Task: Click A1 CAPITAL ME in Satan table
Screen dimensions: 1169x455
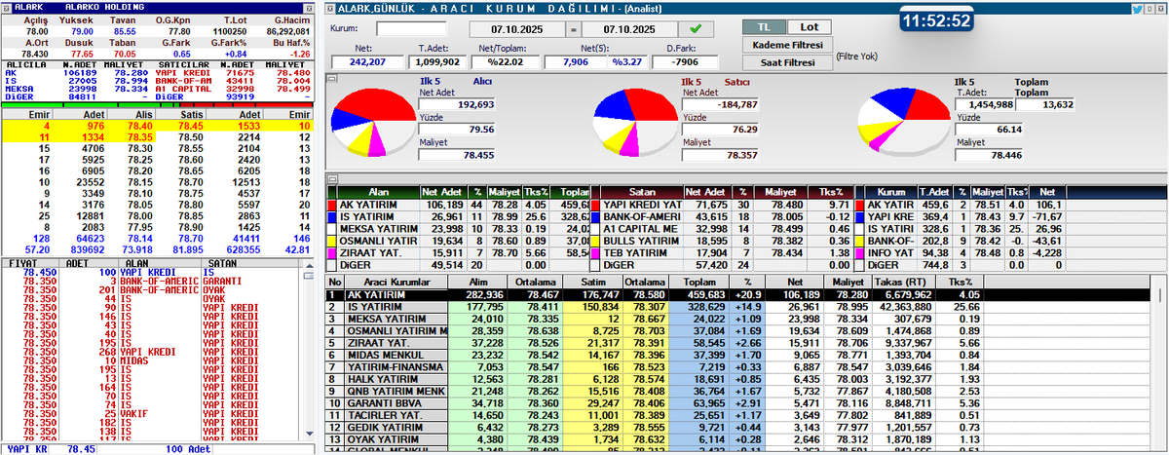Action: [640, 228]
